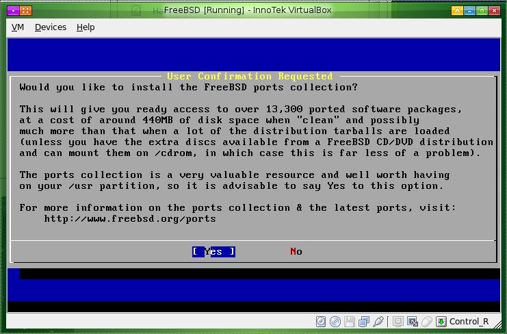Click the floppy disk status icon
This screenshot has height=334, width=507.
350,322
